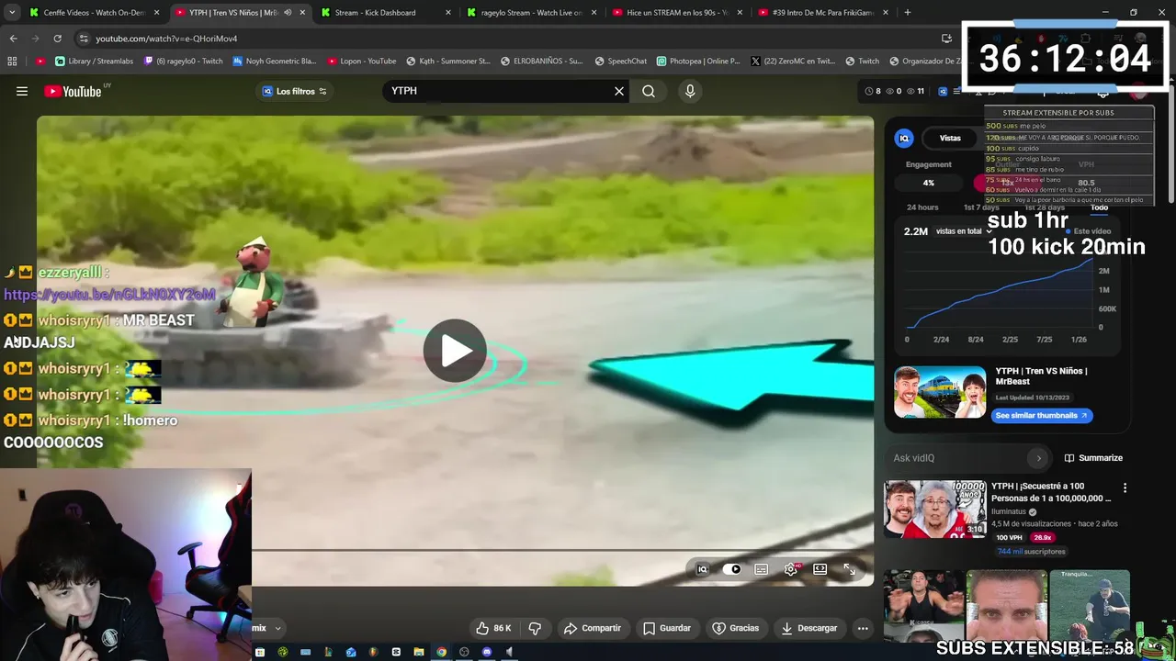1176x661 pixels.
Task: Select the 24 hours range
Action: pos(922,207)
